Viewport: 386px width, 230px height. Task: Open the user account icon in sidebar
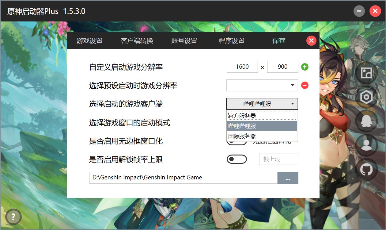point(366,146)
